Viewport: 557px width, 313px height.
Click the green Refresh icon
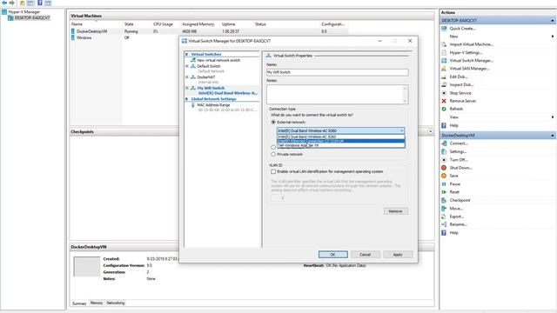click(x=444, y=109)
